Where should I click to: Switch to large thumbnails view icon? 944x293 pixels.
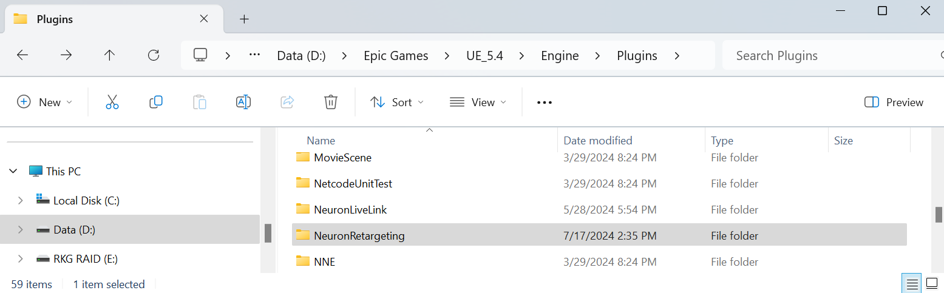(931, 283)
